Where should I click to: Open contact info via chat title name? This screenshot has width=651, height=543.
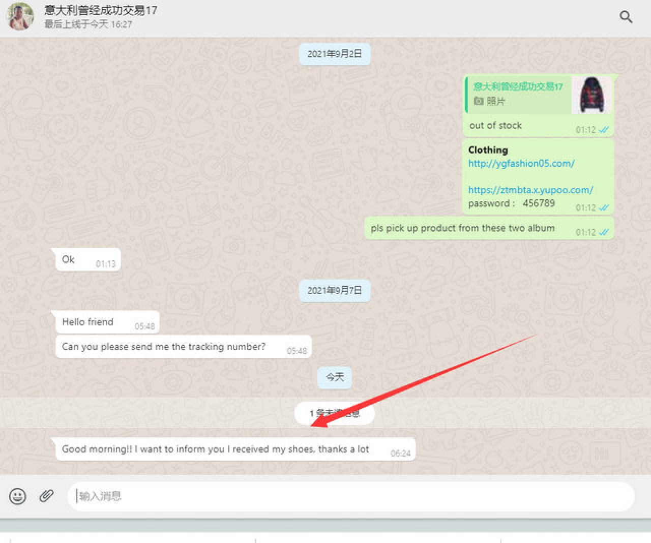point(100,10)
